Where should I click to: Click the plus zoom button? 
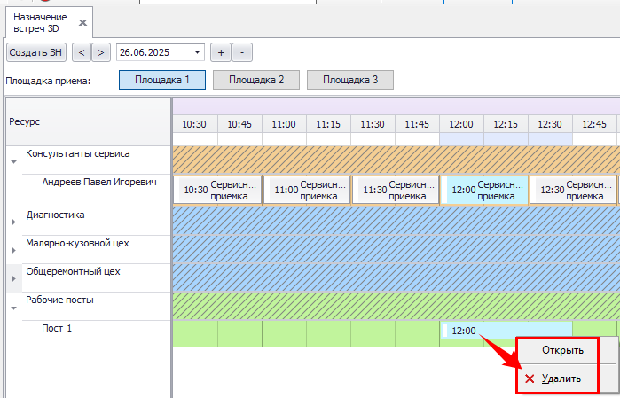coord(222,52)
